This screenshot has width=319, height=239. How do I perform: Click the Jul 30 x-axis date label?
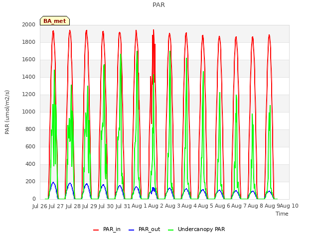106,206
